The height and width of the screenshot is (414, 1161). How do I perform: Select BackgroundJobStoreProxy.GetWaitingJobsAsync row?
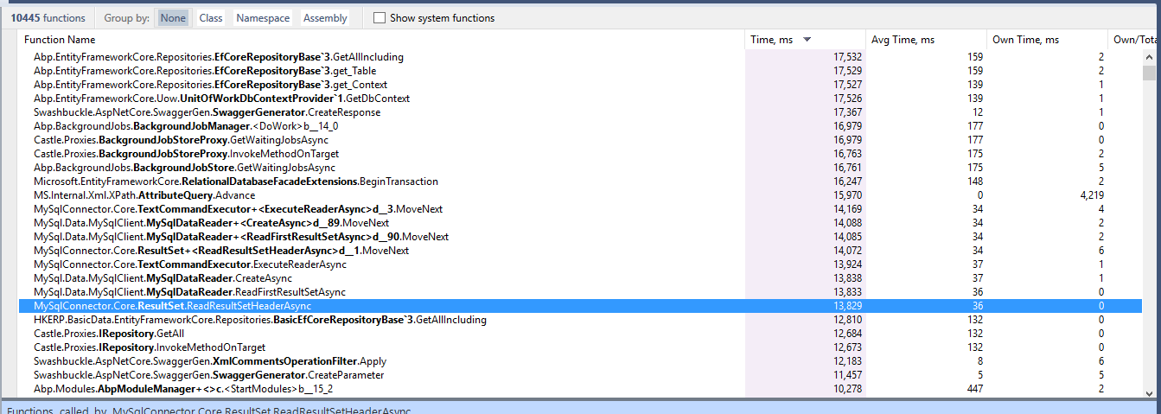pyautogui.click(x=580, y=140)
